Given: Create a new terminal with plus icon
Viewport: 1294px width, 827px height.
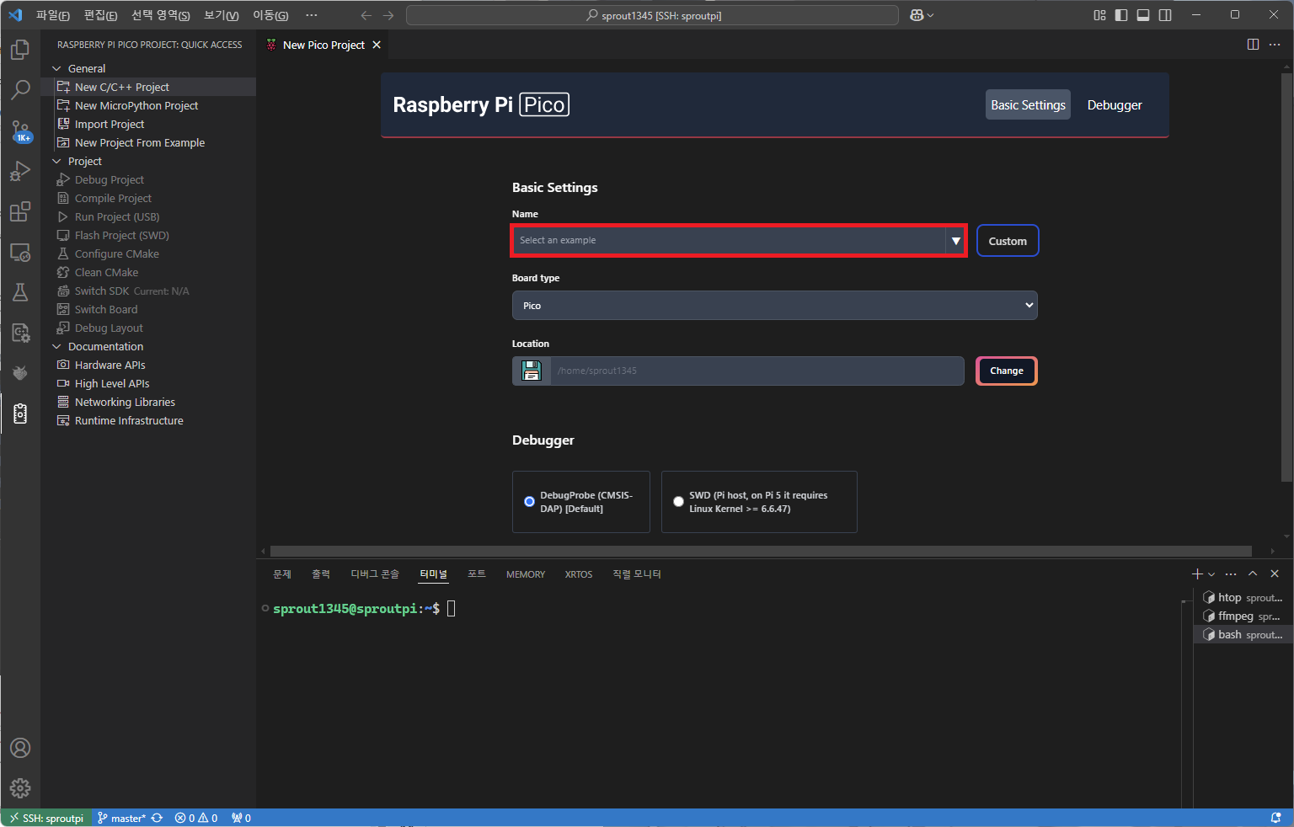Looking at the screenshot, I should point(1197,574).
